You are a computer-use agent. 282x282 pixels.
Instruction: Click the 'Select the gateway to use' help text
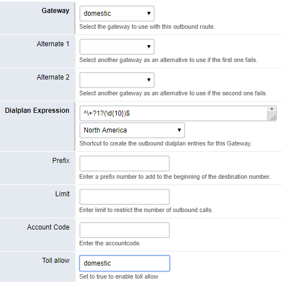(147, 27)
